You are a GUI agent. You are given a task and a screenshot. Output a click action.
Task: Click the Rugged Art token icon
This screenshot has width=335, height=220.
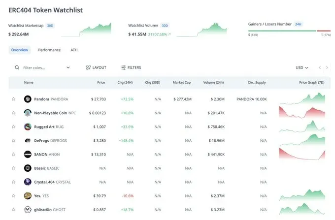pyautogui.click(x=28, y=126)
